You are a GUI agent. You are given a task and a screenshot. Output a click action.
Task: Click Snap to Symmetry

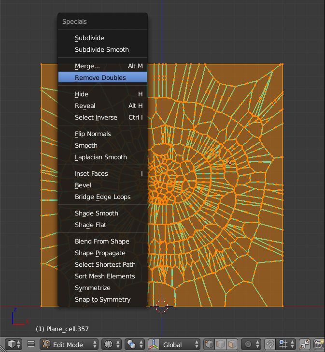point(102,300)
